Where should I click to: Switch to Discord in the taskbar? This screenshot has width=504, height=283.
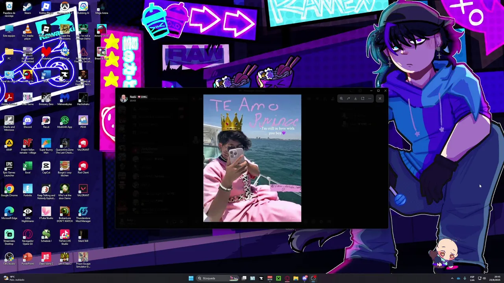[304, 278]
